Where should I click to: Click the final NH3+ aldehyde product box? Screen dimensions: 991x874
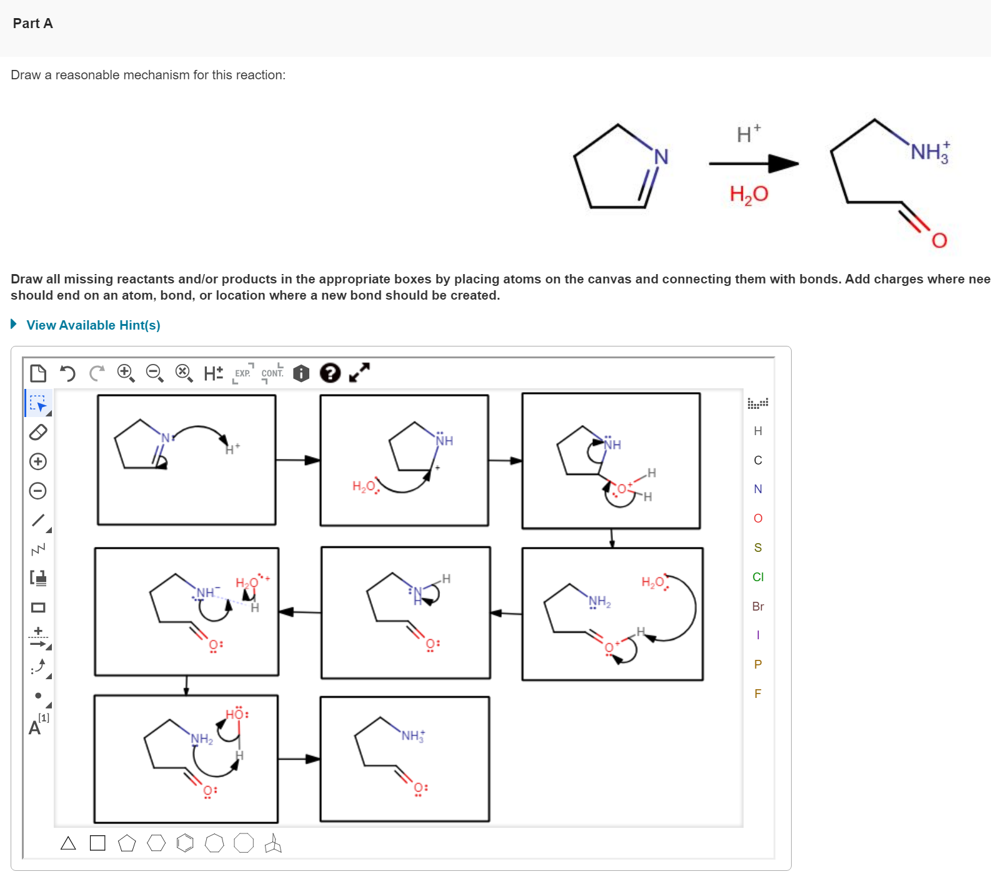pyautogui.click(x=404, y=759)
